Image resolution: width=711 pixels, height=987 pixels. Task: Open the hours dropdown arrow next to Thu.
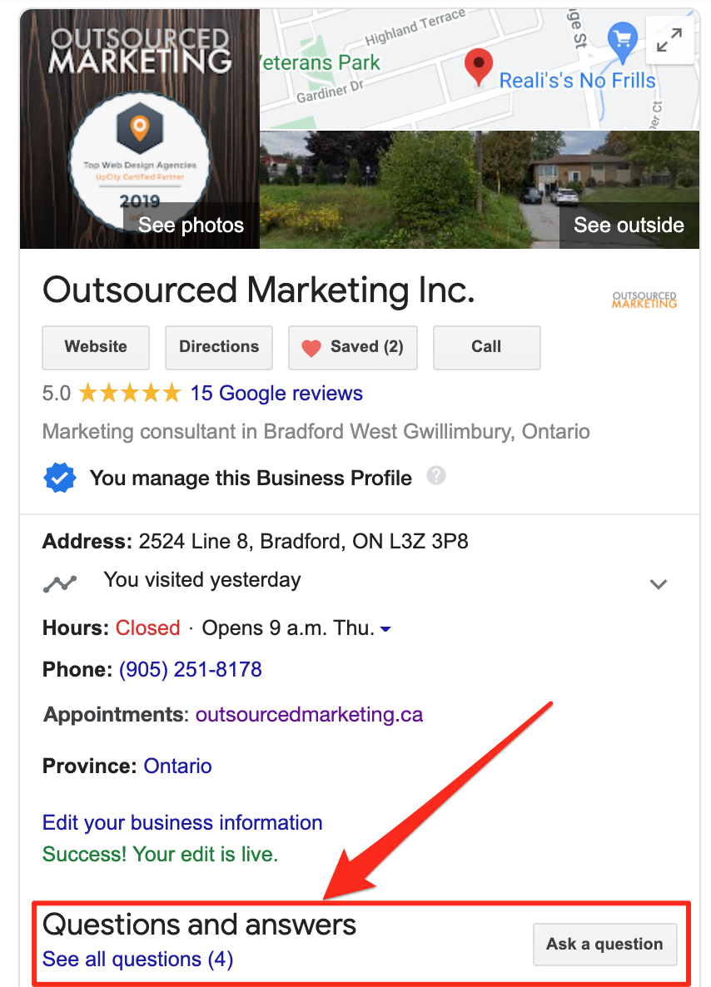coord(386,629)
